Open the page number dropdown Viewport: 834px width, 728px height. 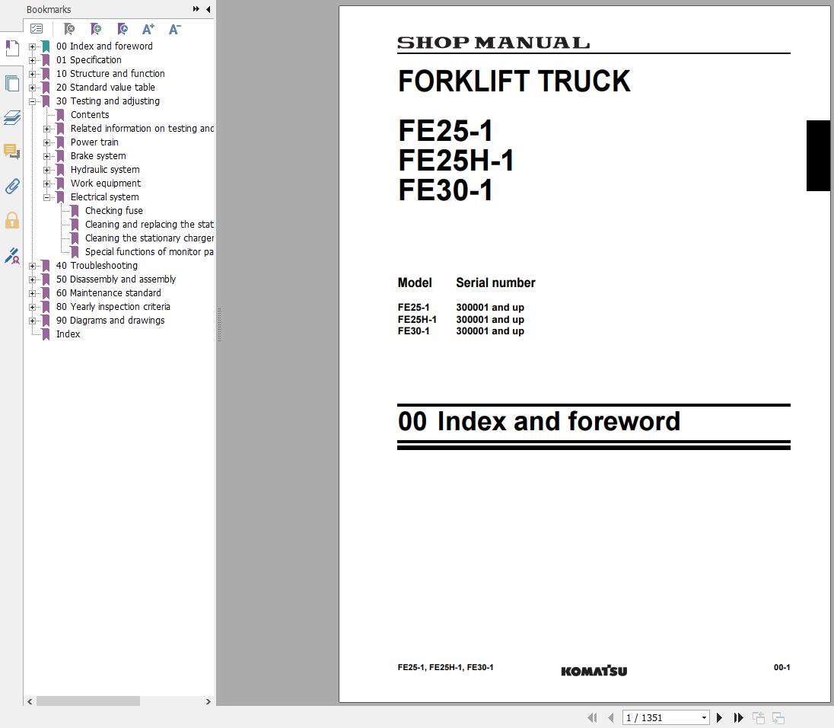pyautogui.click(x=704, y=717)
